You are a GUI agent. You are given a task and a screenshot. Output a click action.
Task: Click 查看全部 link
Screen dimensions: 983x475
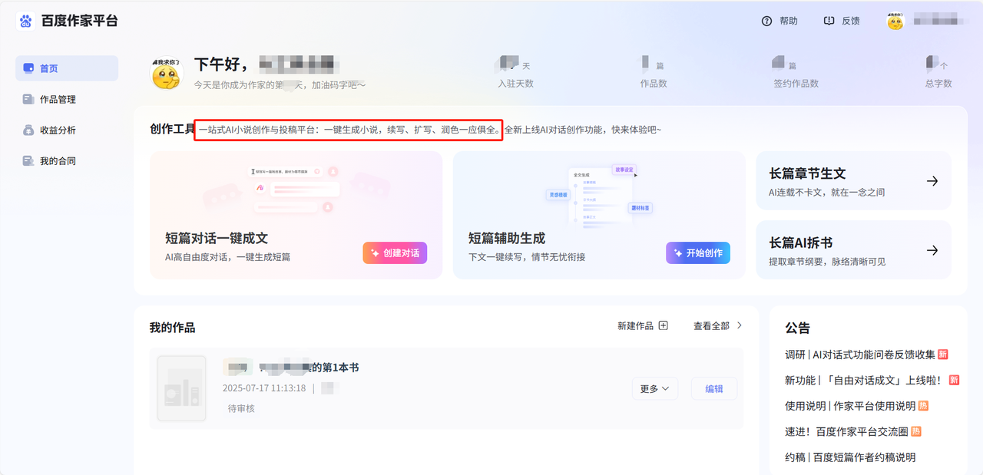711,325
